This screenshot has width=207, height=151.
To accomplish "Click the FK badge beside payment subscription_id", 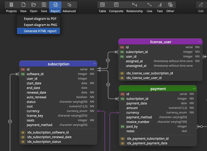I will (123, 99).
